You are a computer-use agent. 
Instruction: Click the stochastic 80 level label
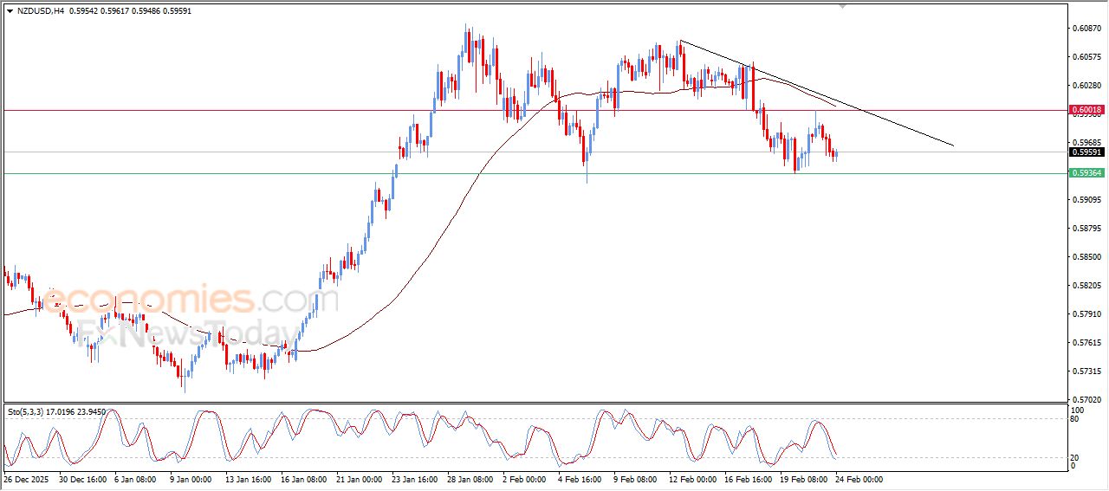click(x=1076, y=418)
